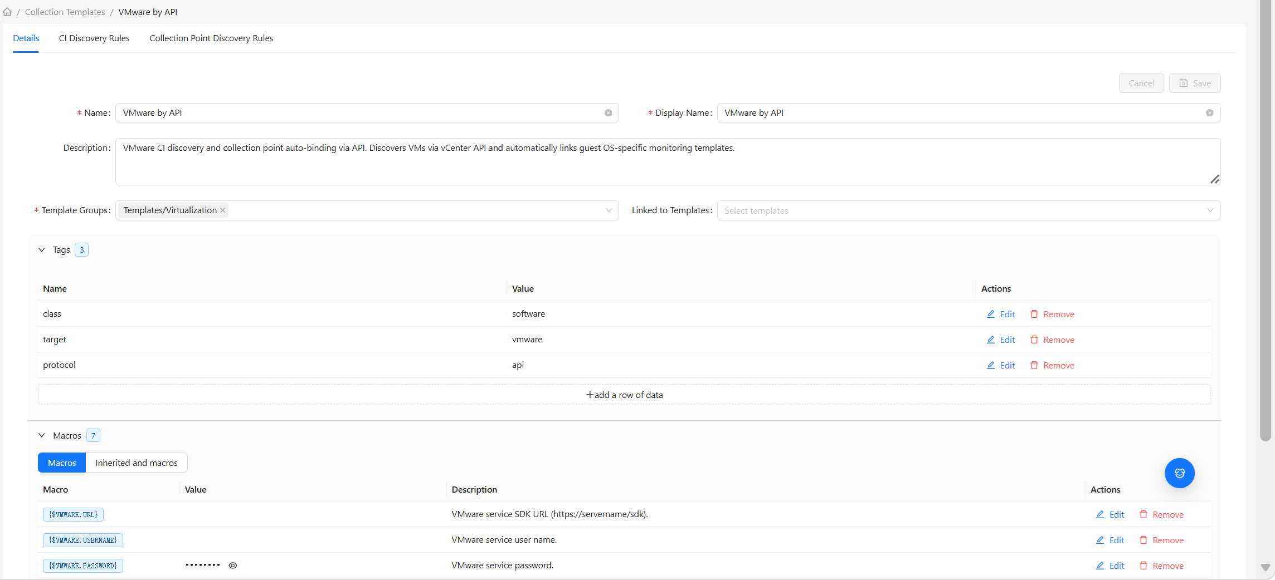Remove the protocol tag row
1275x580 pixels.
(1052, 366)
